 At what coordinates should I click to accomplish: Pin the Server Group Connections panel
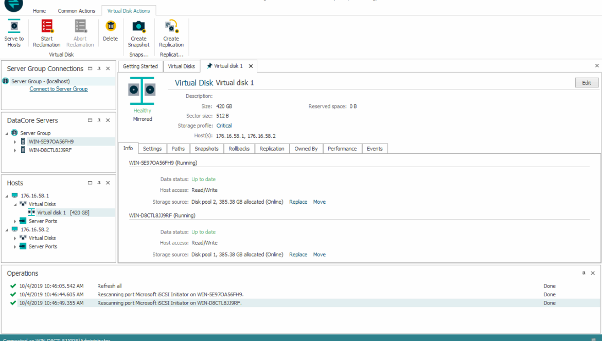99,68
